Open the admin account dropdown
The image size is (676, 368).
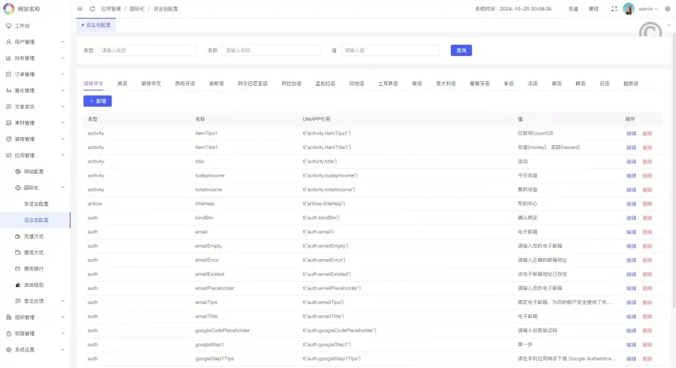[x=648, y=9]
